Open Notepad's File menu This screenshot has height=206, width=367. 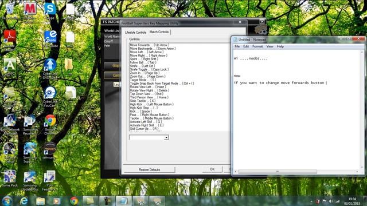coord(237,46)
